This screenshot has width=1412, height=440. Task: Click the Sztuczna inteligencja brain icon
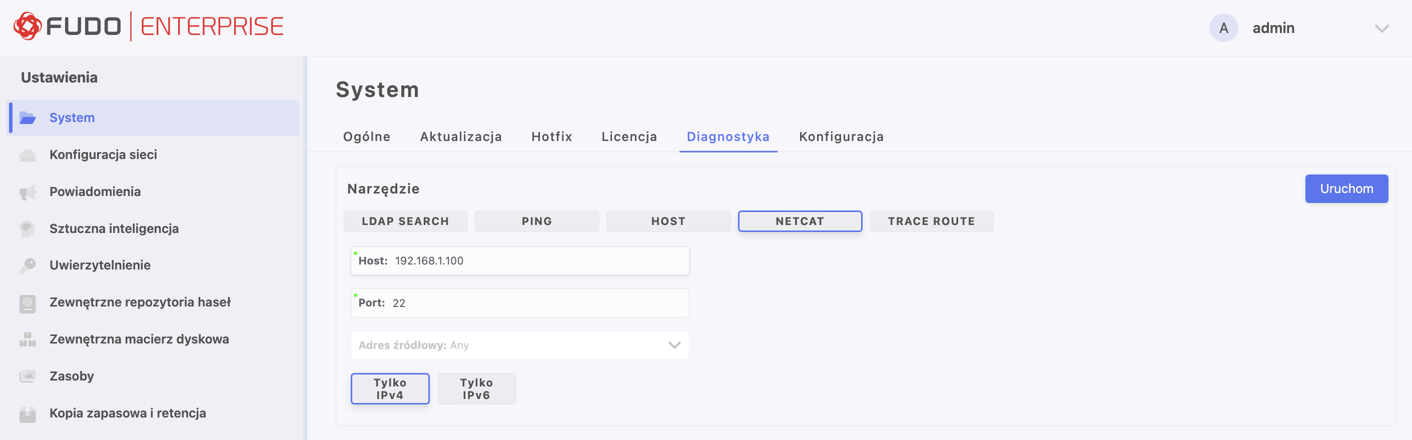pyautogui.click(x=28, y=228)
